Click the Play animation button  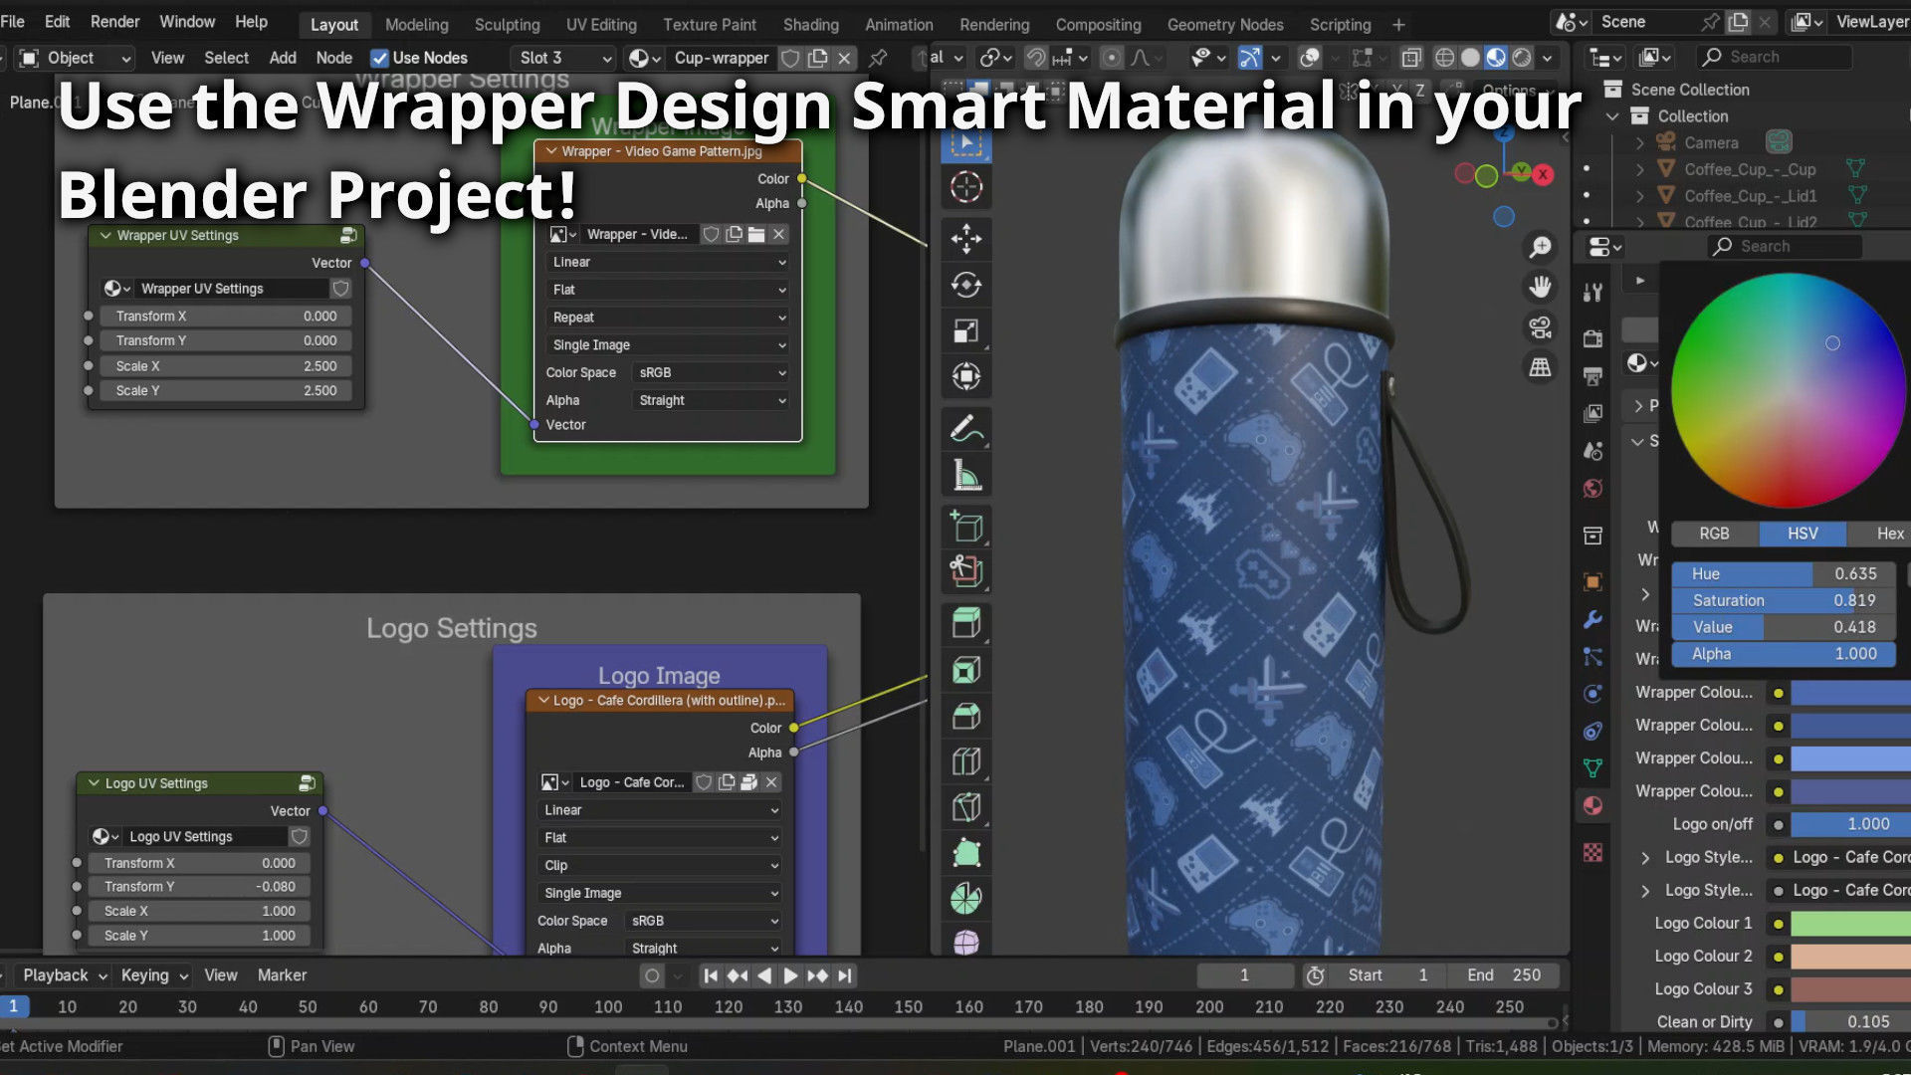pos(790,975)
